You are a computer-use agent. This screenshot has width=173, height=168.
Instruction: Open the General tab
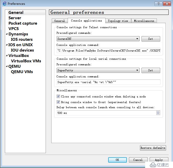tap(59, 21)
